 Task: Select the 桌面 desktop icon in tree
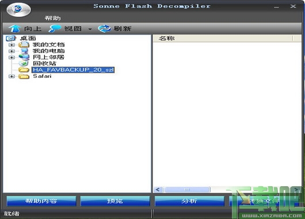point(11,38)
